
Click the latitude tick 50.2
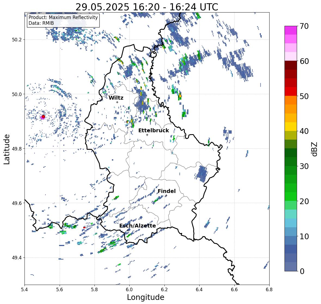click(17, 40)
